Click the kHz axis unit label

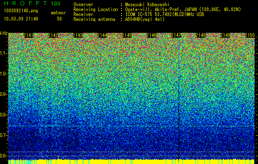coord(4,33)
